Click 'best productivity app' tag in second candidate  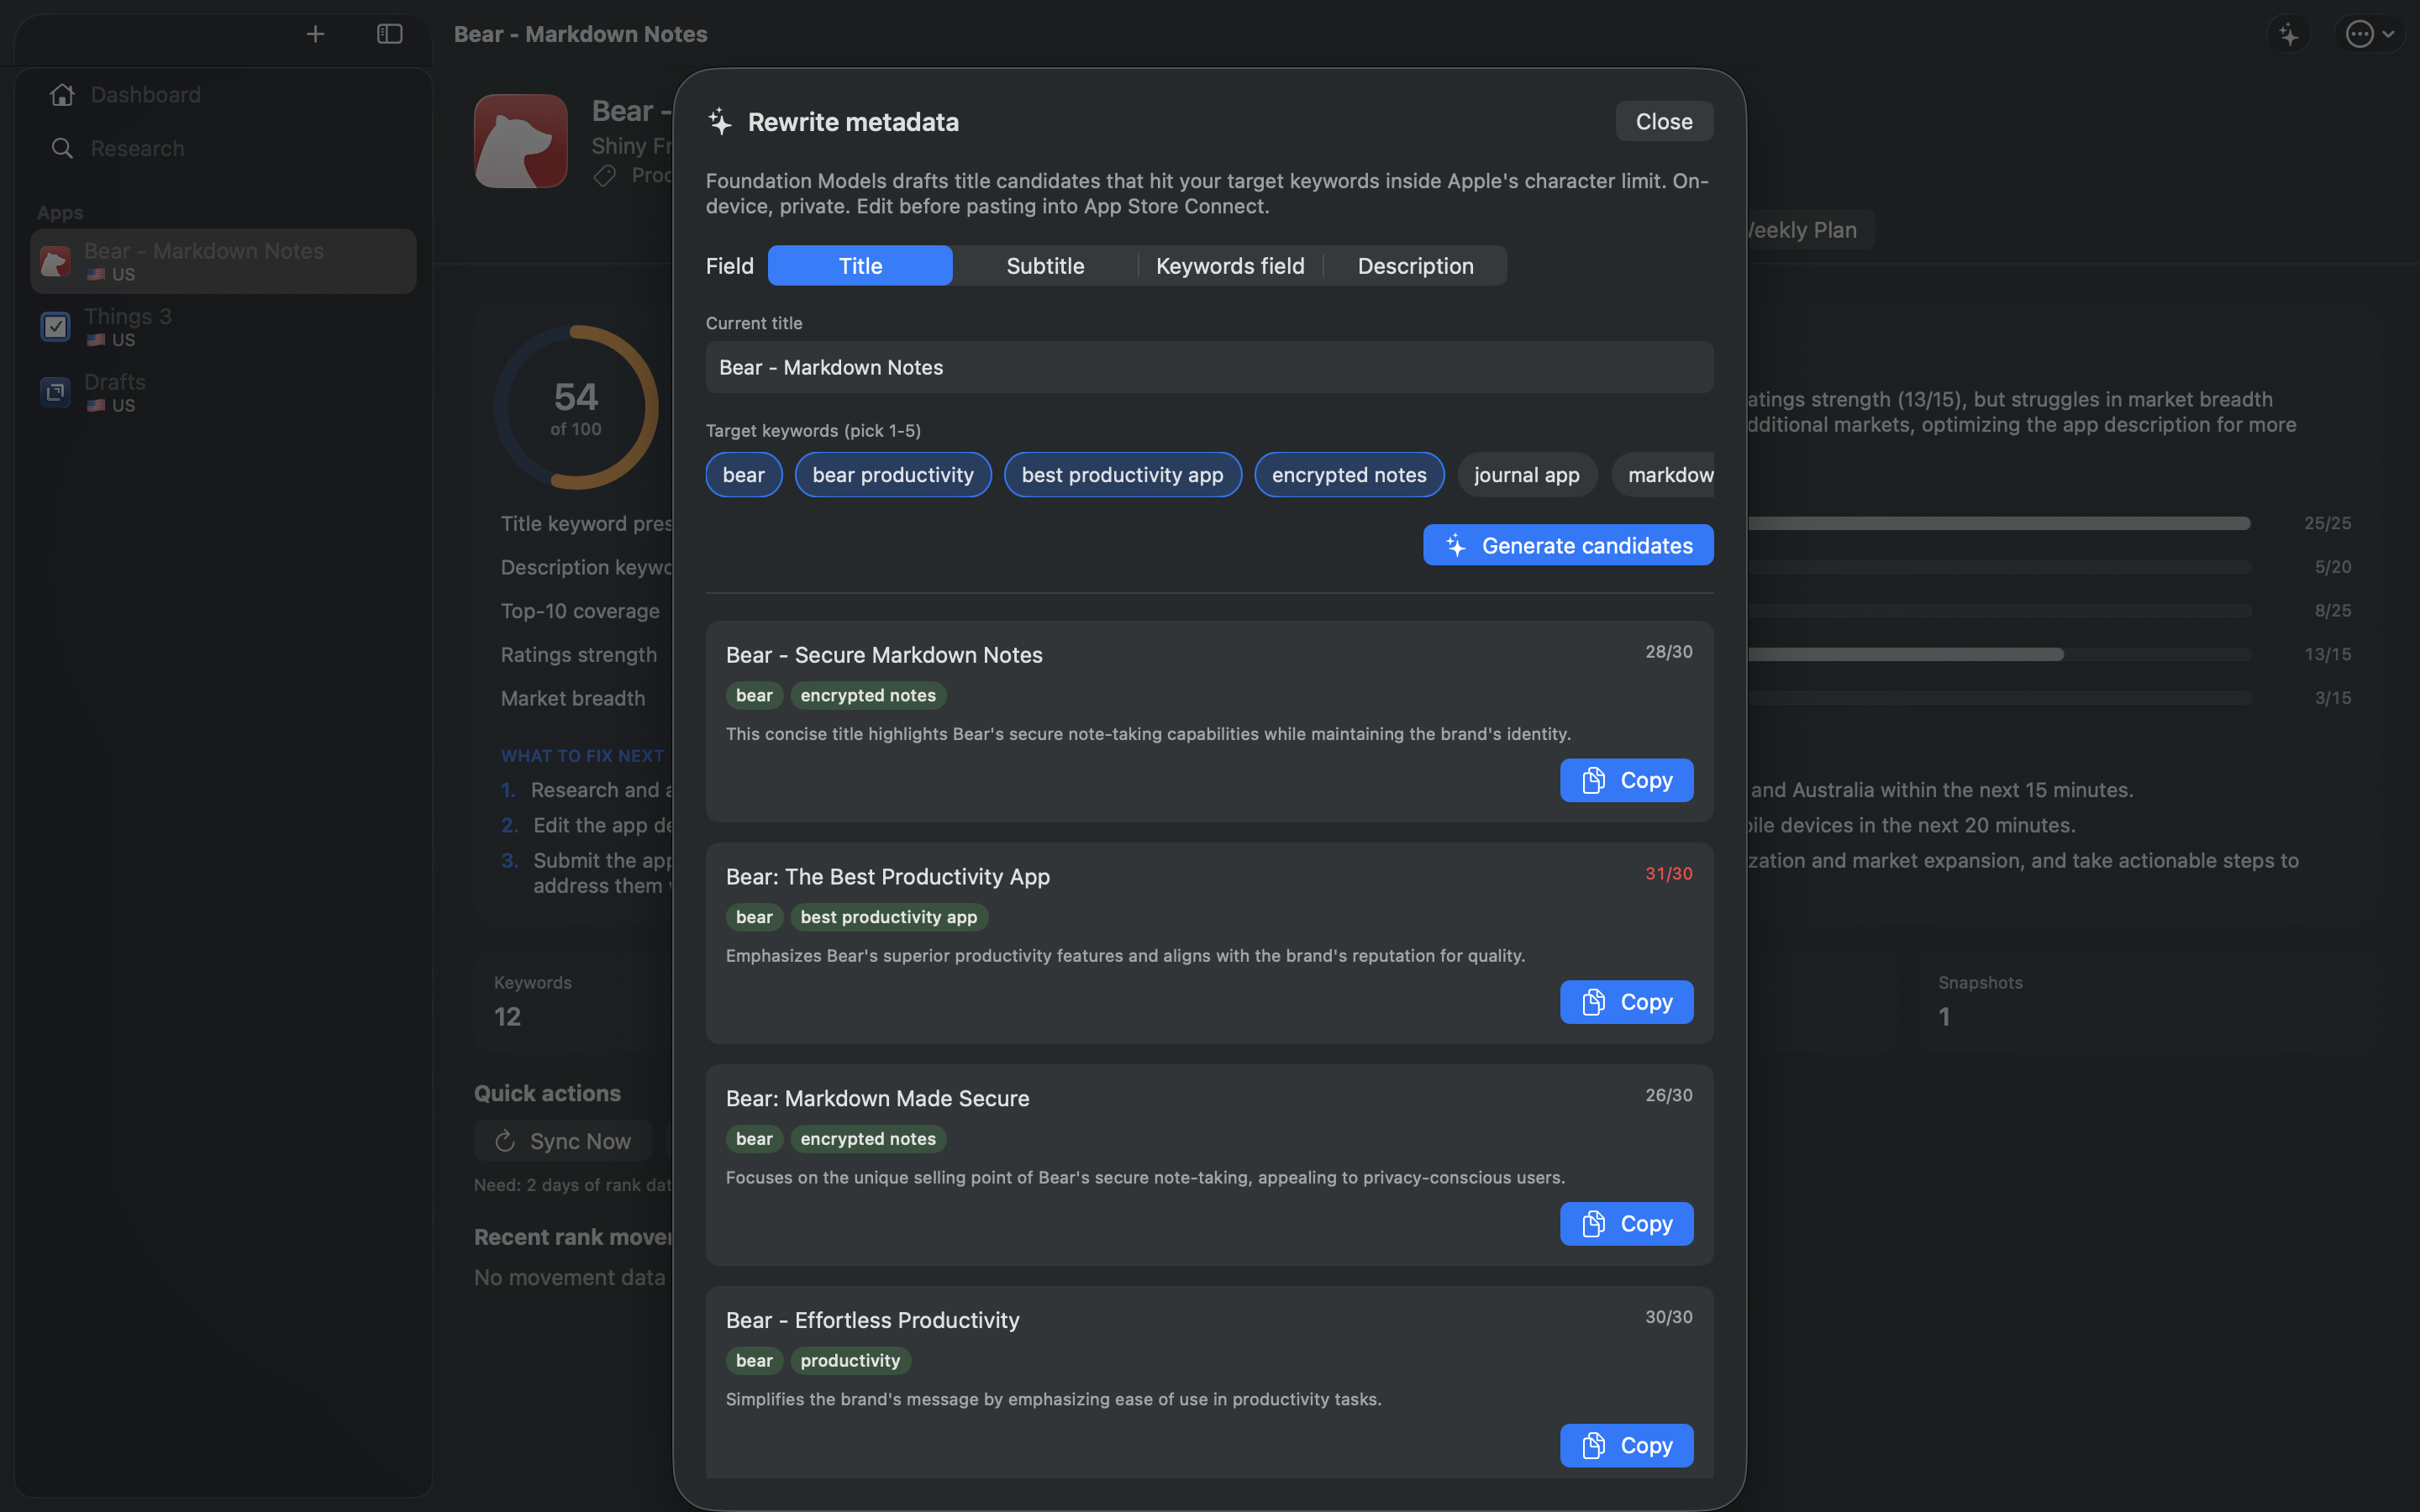click(x=888, y=917)
